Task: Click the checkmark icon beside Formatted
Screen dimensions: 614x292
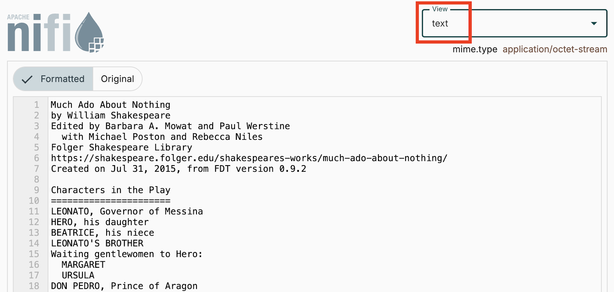Action: pos(27,80)
